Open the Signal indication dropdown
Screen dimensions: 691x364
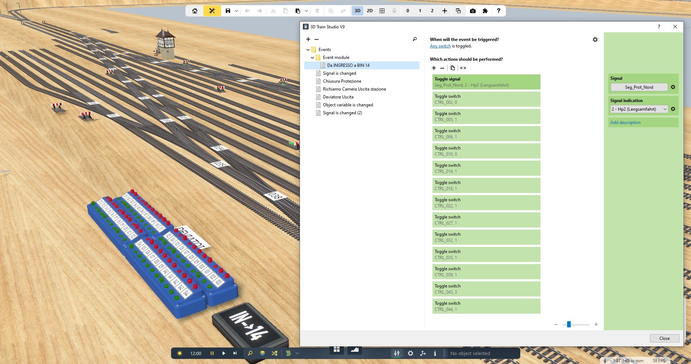point(639,109)
